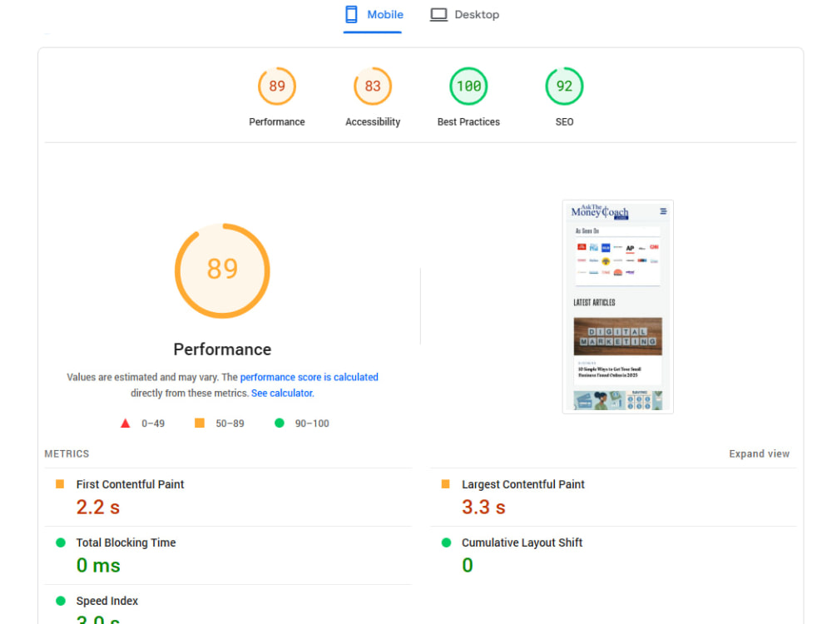This screenshot has height=624, width=832.
Task: Click the desktop laptop icon
Action: pos(438,15)
